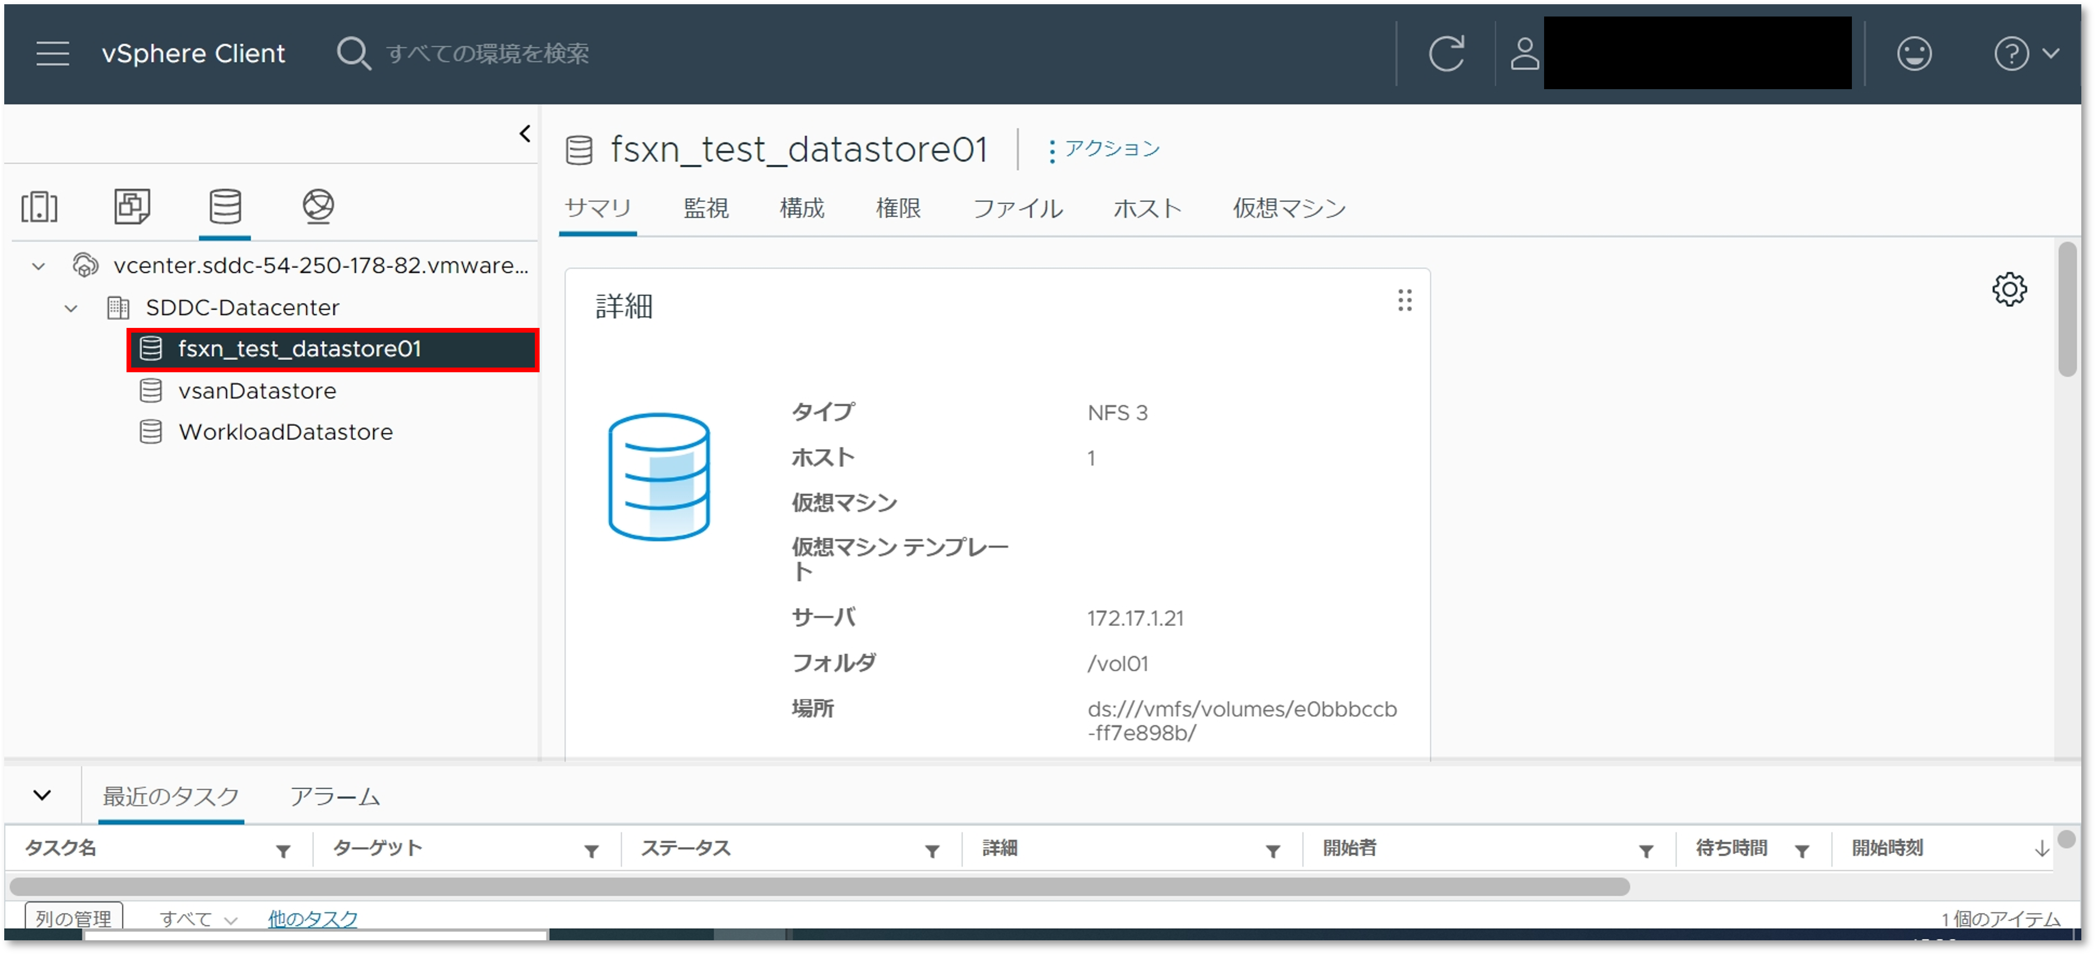This screenshot has height=954, width=2095.
Task: Open the user account icon
Action: pos(1524,54)
